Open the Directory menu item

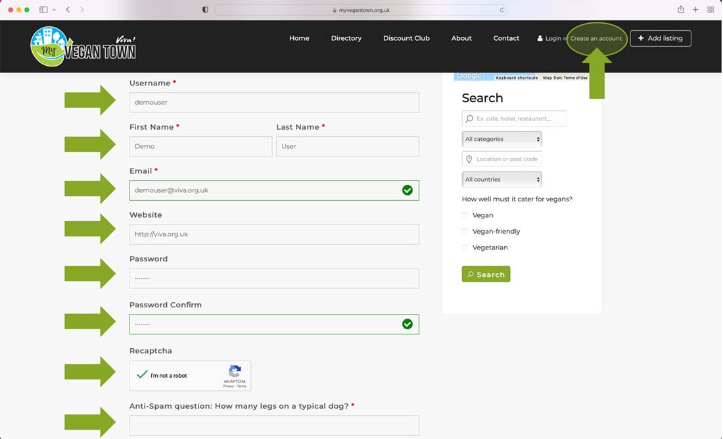pyautogui.click(x=346, y=38)
